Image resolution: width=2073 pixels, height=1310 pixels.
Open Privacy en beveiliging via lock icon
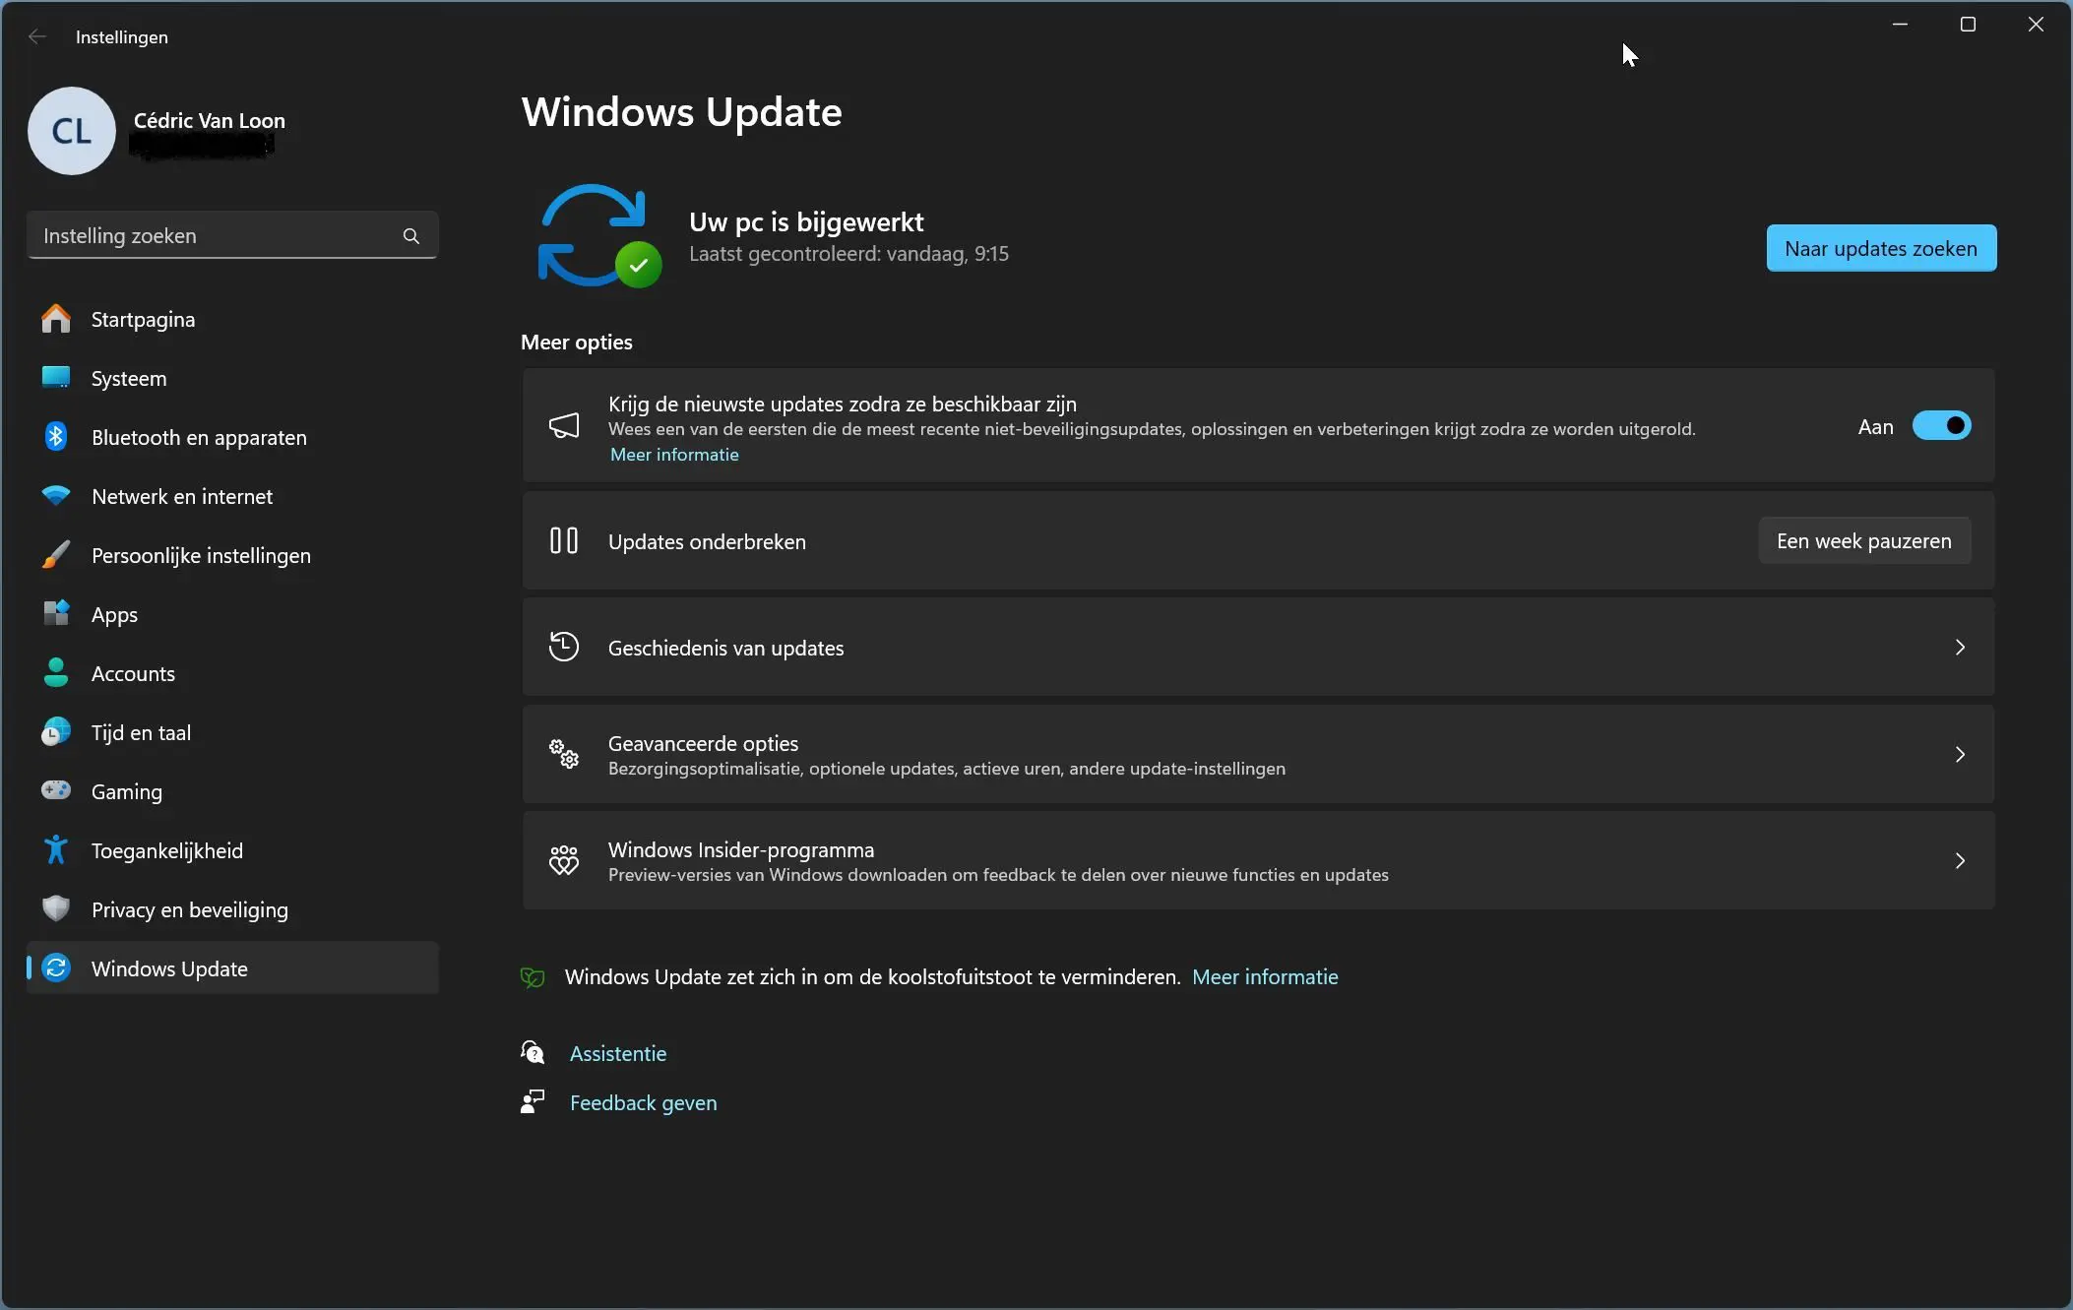click(56, 908)
